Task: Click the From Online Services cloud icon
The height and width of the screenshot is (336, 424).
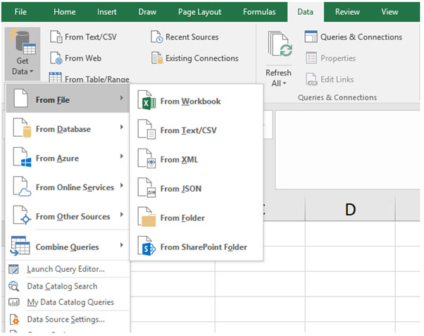Action: [22, 187]
